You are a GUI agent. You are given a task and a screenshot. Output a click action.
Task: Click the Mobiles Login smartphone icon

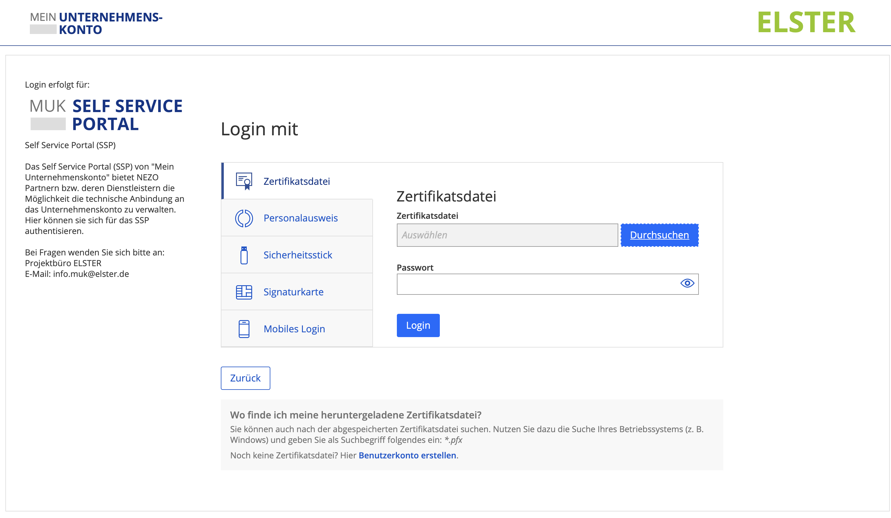click(x=244, y=329)
